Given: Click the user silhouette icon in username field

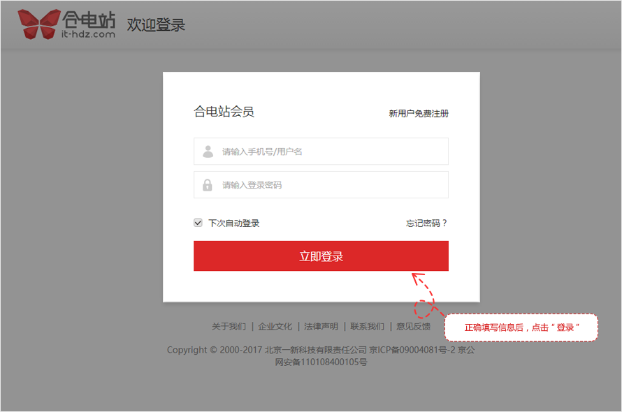Looking at the screenshot, I should [208, 152].
